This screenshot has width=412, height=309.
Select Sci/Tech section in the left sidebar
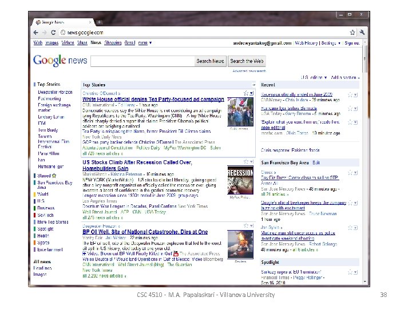[x=45, y=215]
